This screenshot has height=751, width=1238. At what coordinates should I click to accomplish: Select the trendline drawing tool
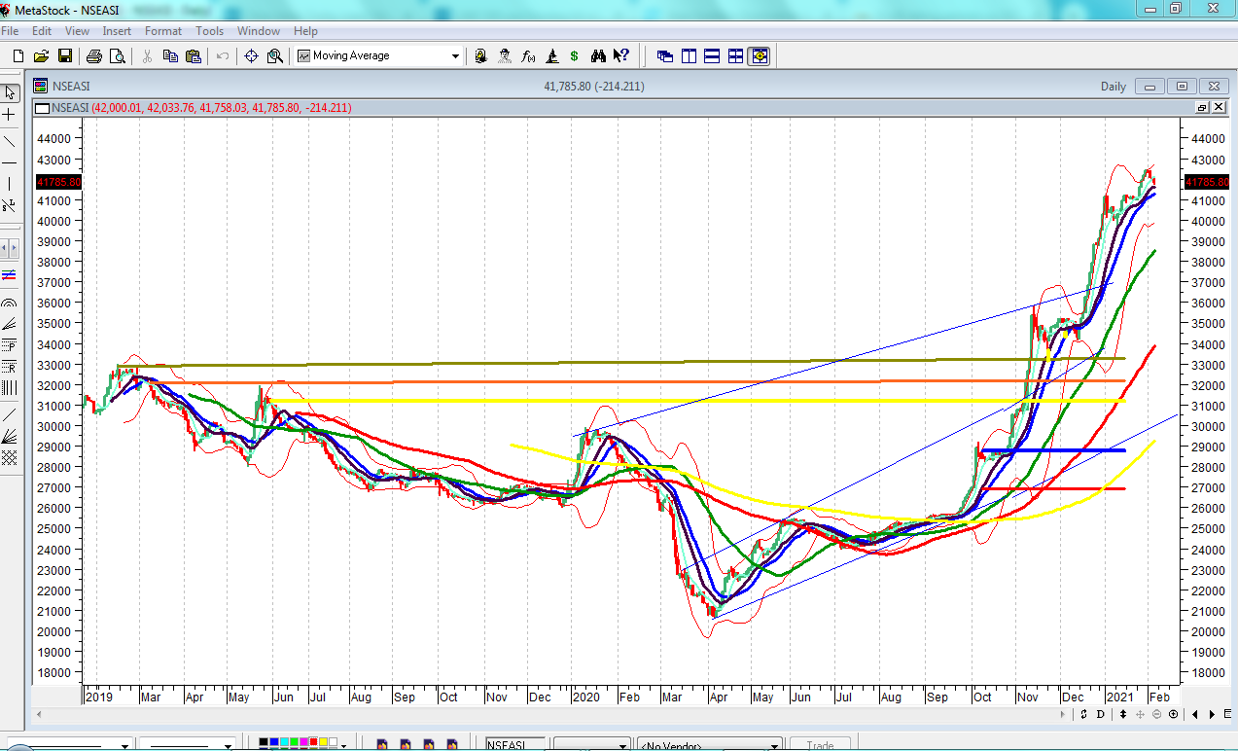(10, 141)
